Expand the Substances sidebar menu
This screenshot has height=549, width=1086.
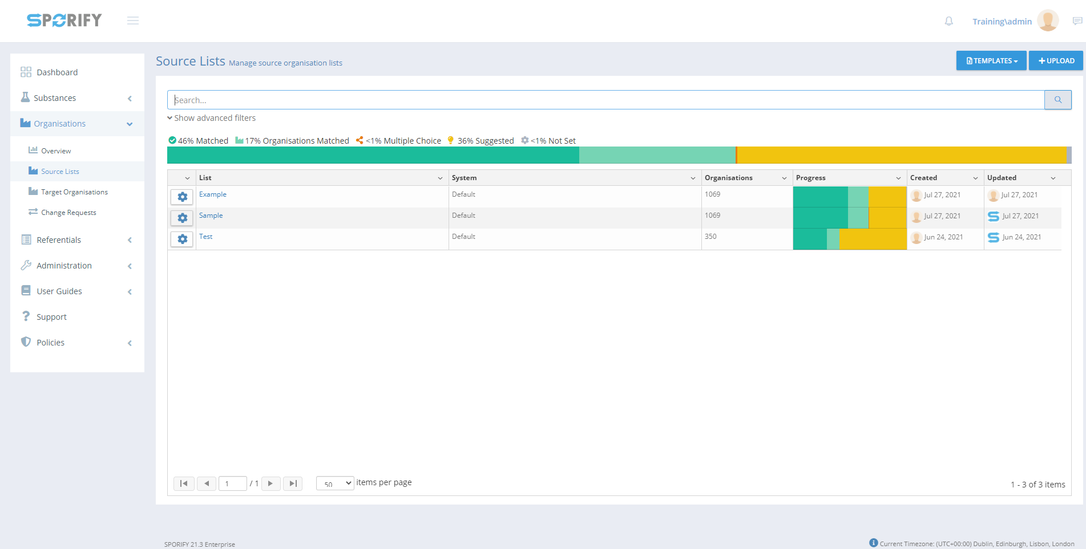(77, 98)
